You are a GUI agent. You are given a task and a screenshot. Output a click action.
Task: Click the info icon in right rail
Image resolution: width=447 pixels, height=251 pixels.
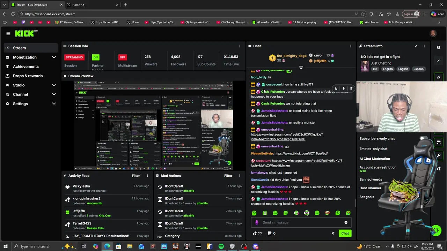[x=439, y=47]
